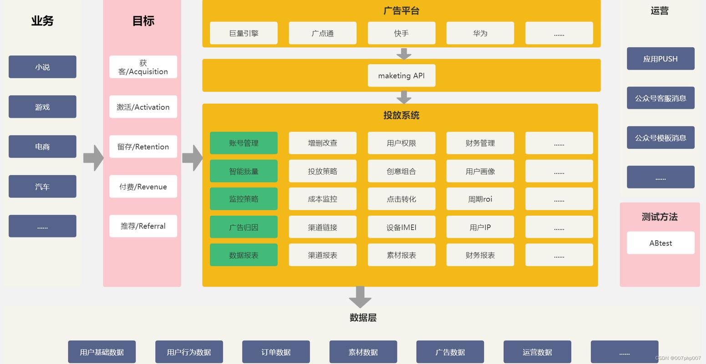Screen dimensions: 706x364
Task: Toggle the ABtest testing method
Action: (660, 243)
